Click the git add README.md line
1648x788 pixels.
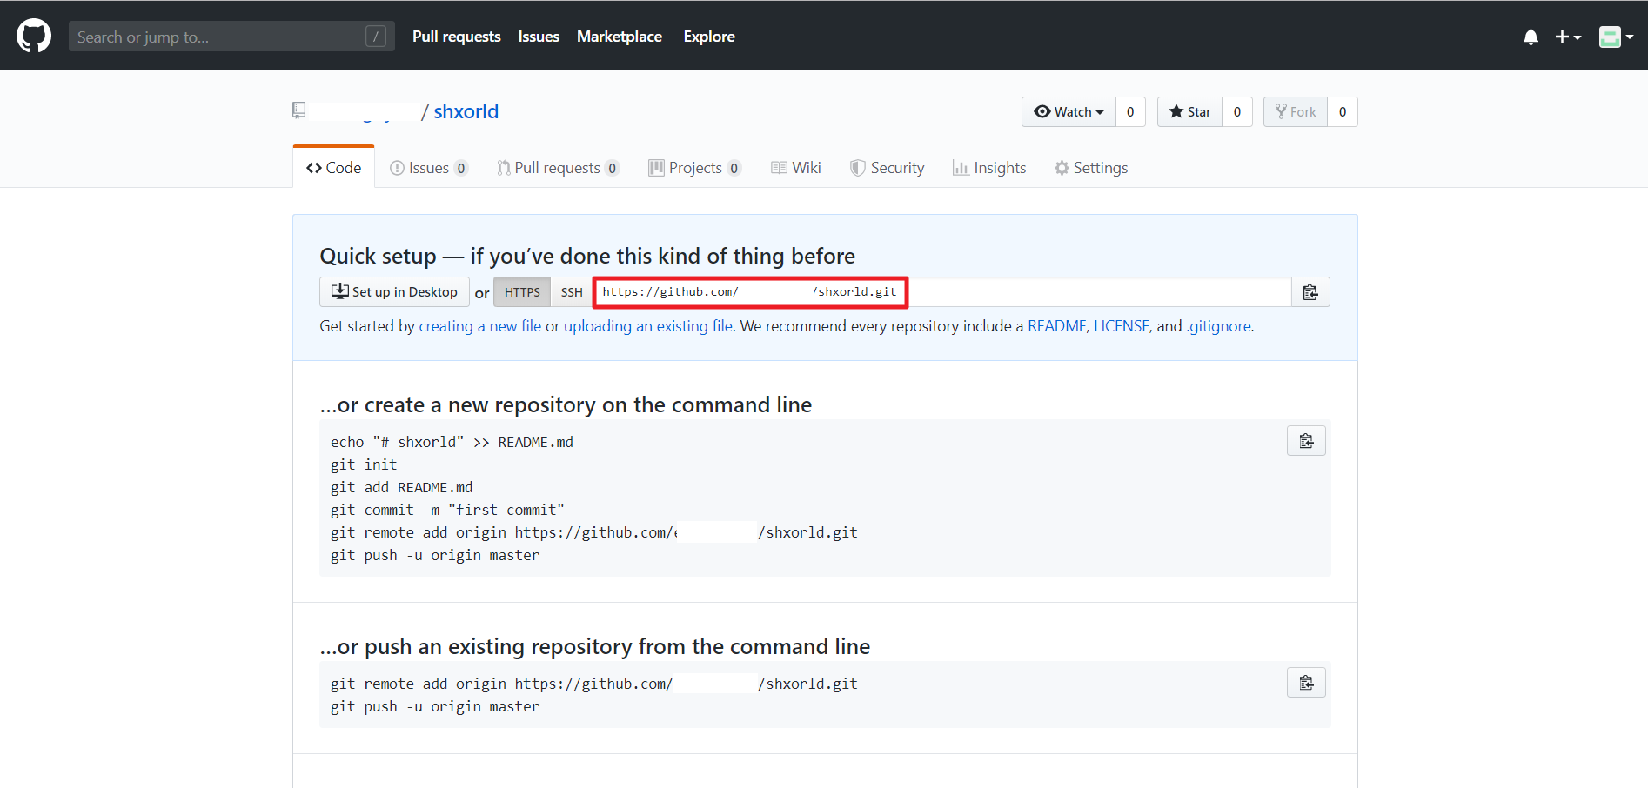401,487
